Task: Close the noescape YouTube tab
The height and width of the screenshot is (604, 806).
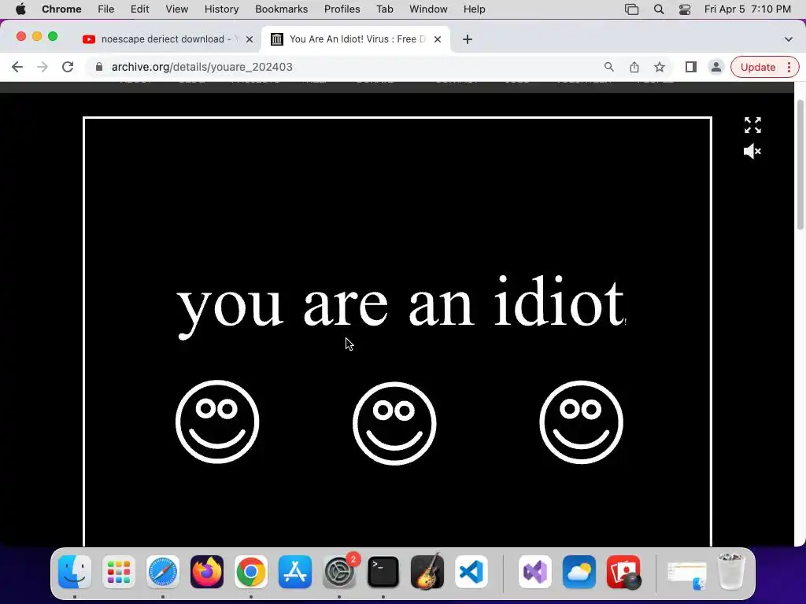Action: coord(250,39)
